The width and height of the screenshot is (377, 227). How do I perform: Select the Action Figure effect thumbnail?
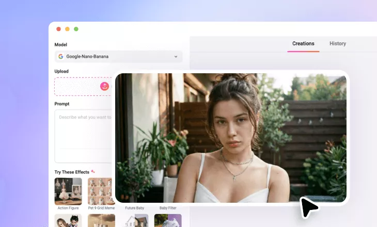coord(68,191)
